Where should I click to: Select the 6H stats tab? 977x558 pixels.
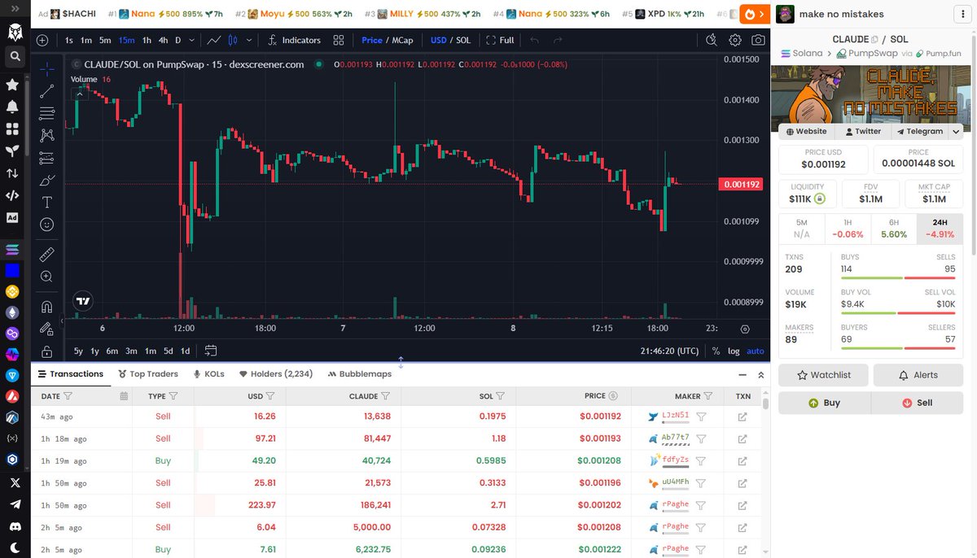(x=894, y=228)
